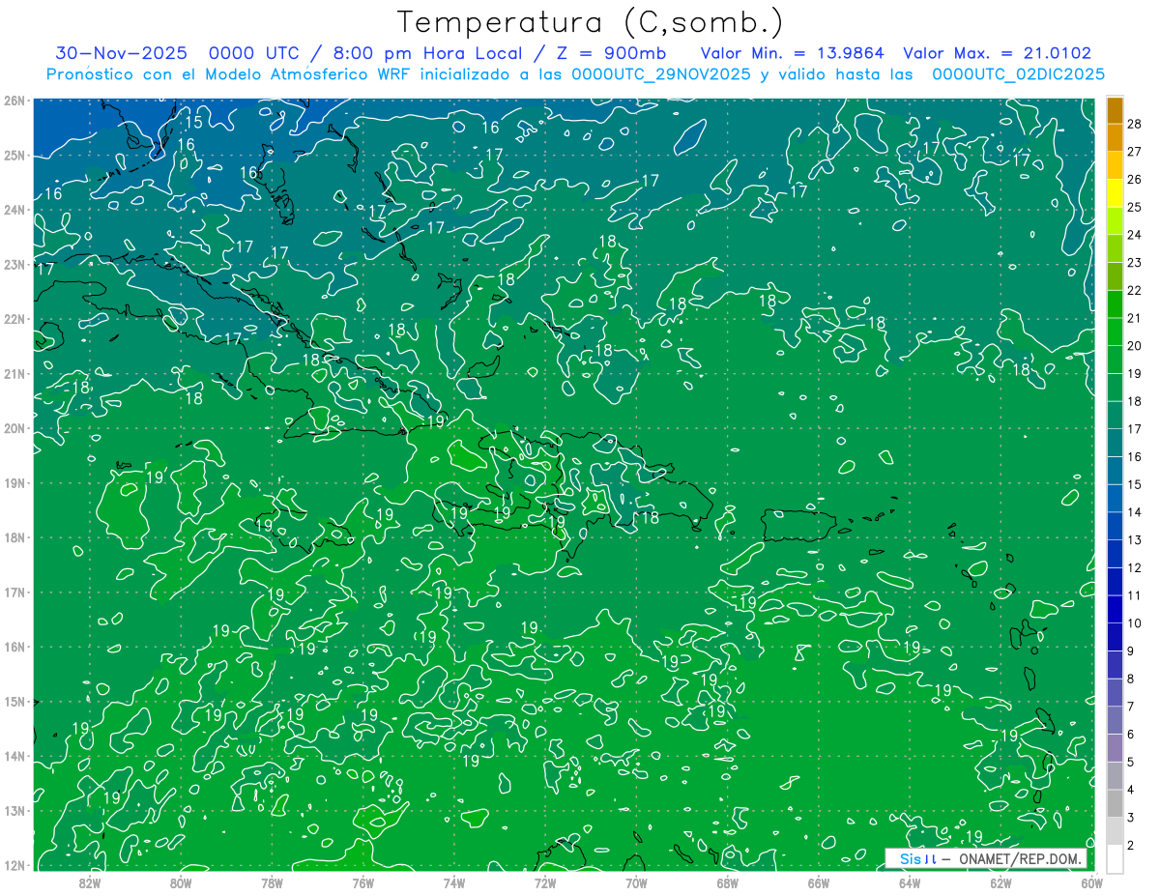Viewport: 1160px width, 896px height.
Task: Click the color scale label 10
Action: 1134,623
